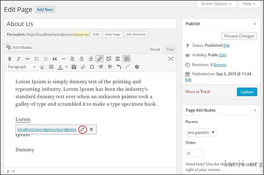
Task: Toggle the insert/edit link button
Action: tap(99, 59)
